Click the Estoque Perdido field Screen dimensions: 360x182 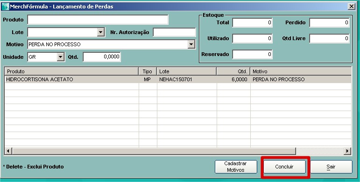(329, 23)
